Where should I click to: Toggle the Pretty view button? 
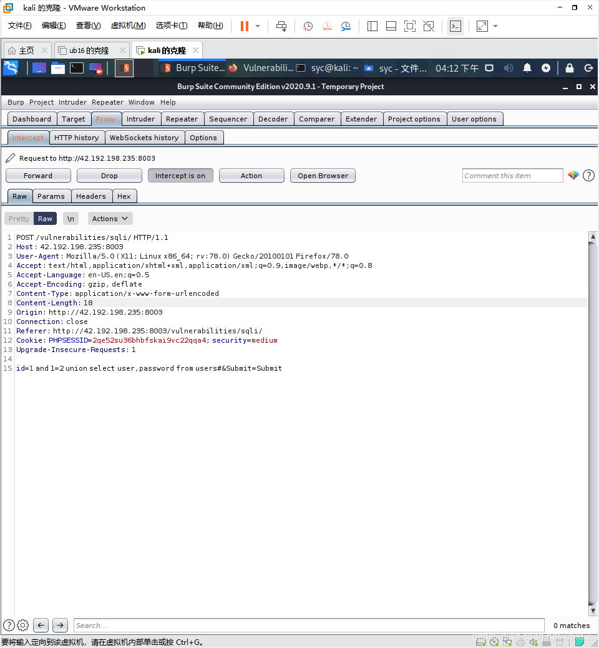(19, 219)
